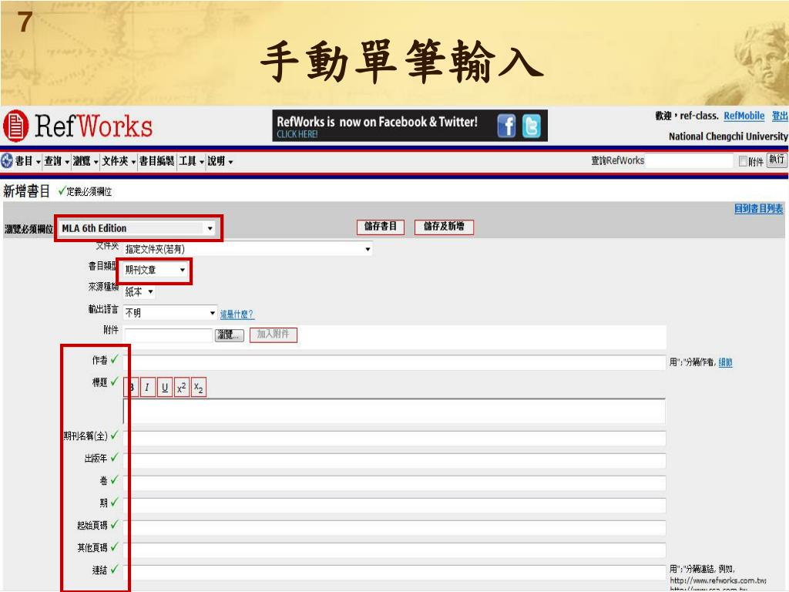
Task: Click the 定義必須欄位 text
Action: pyautogui.click(x=89, y=192)
